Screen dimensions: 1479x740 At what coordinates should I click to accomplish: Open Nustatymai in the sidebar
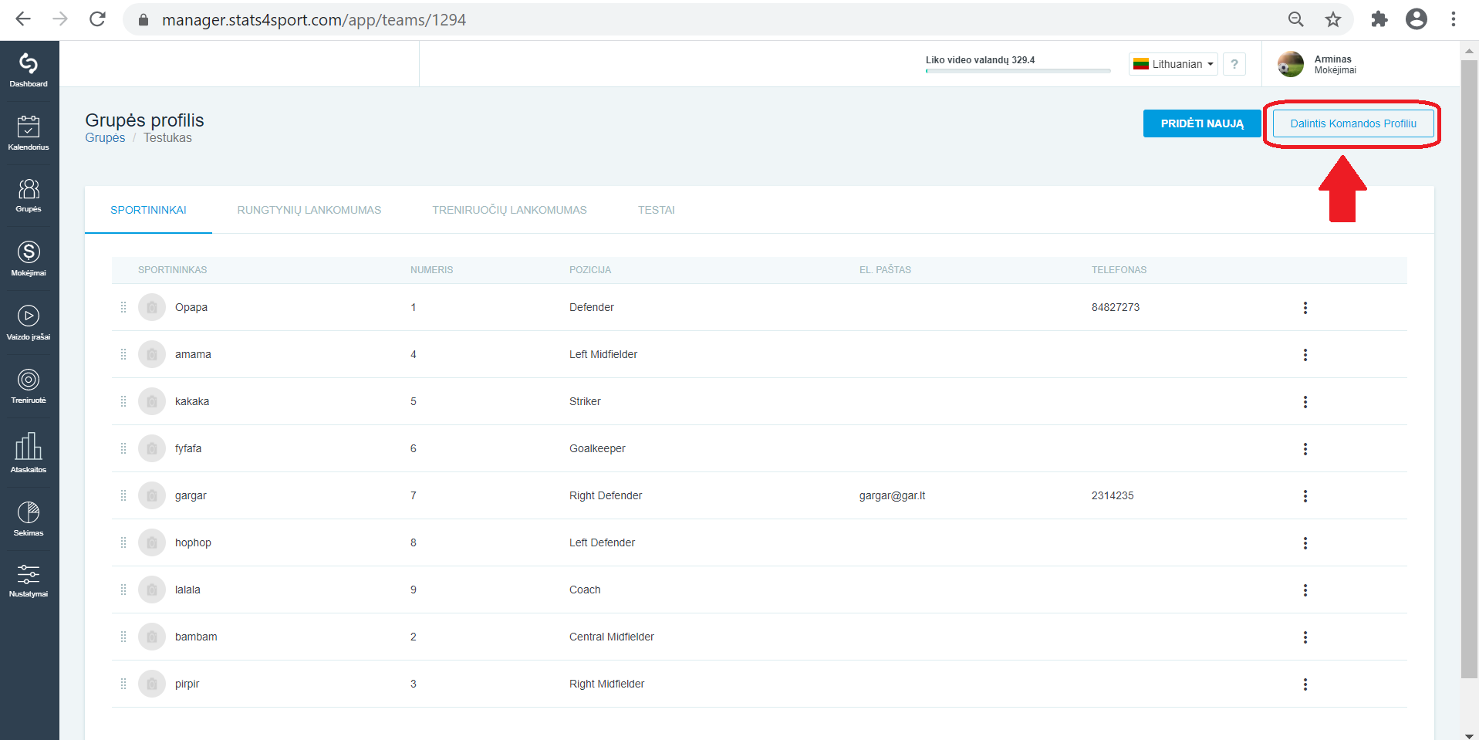coord(29,581)
